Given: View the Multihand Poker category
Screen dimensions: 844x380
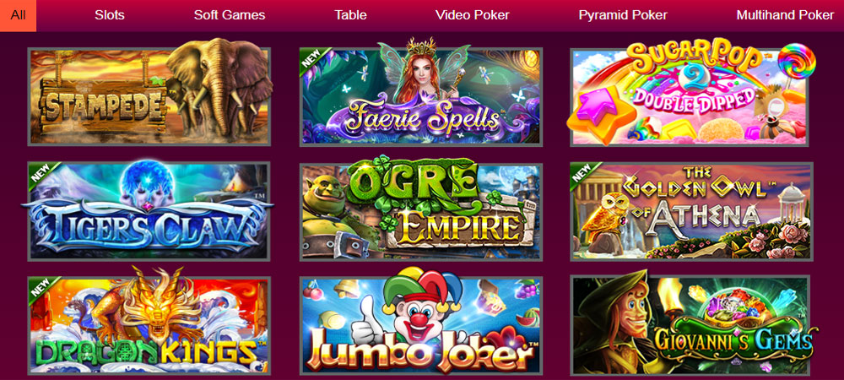Looking at the screenshot, I should [785, 15].
